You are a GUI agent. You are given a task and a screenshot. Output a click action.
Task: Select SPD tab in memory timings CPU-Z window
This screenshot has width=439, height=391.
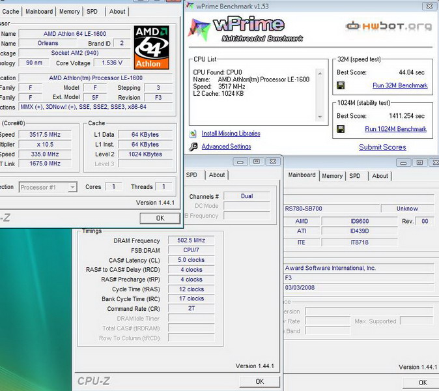pos(191,175)
